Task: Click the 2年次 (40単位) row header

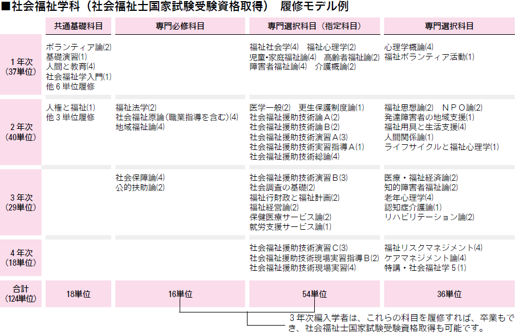Action: pos(21,132)
